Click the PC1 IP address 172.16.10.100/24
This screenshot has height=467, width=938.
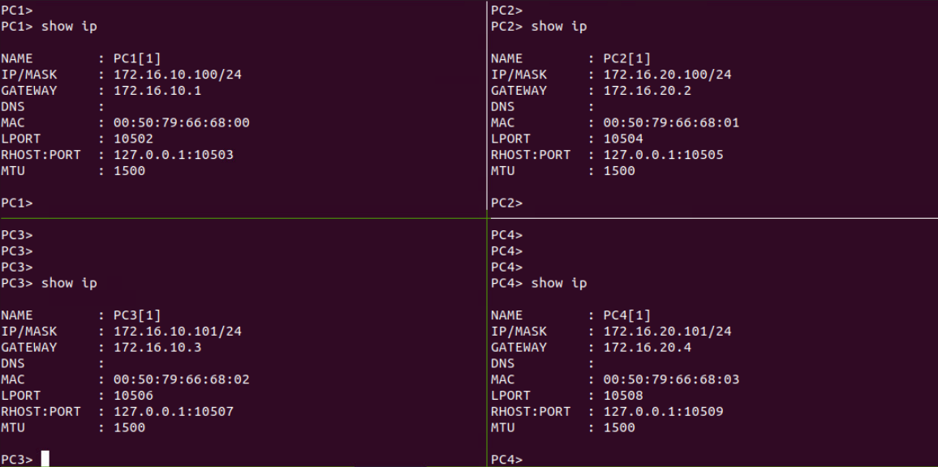(x=178, y=75)
